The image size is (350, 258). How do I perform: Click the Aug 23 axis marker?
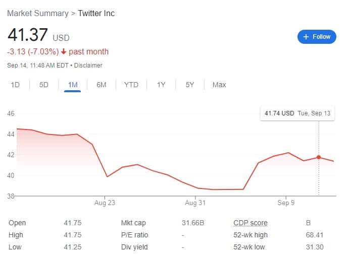click(x=105, y=203)
